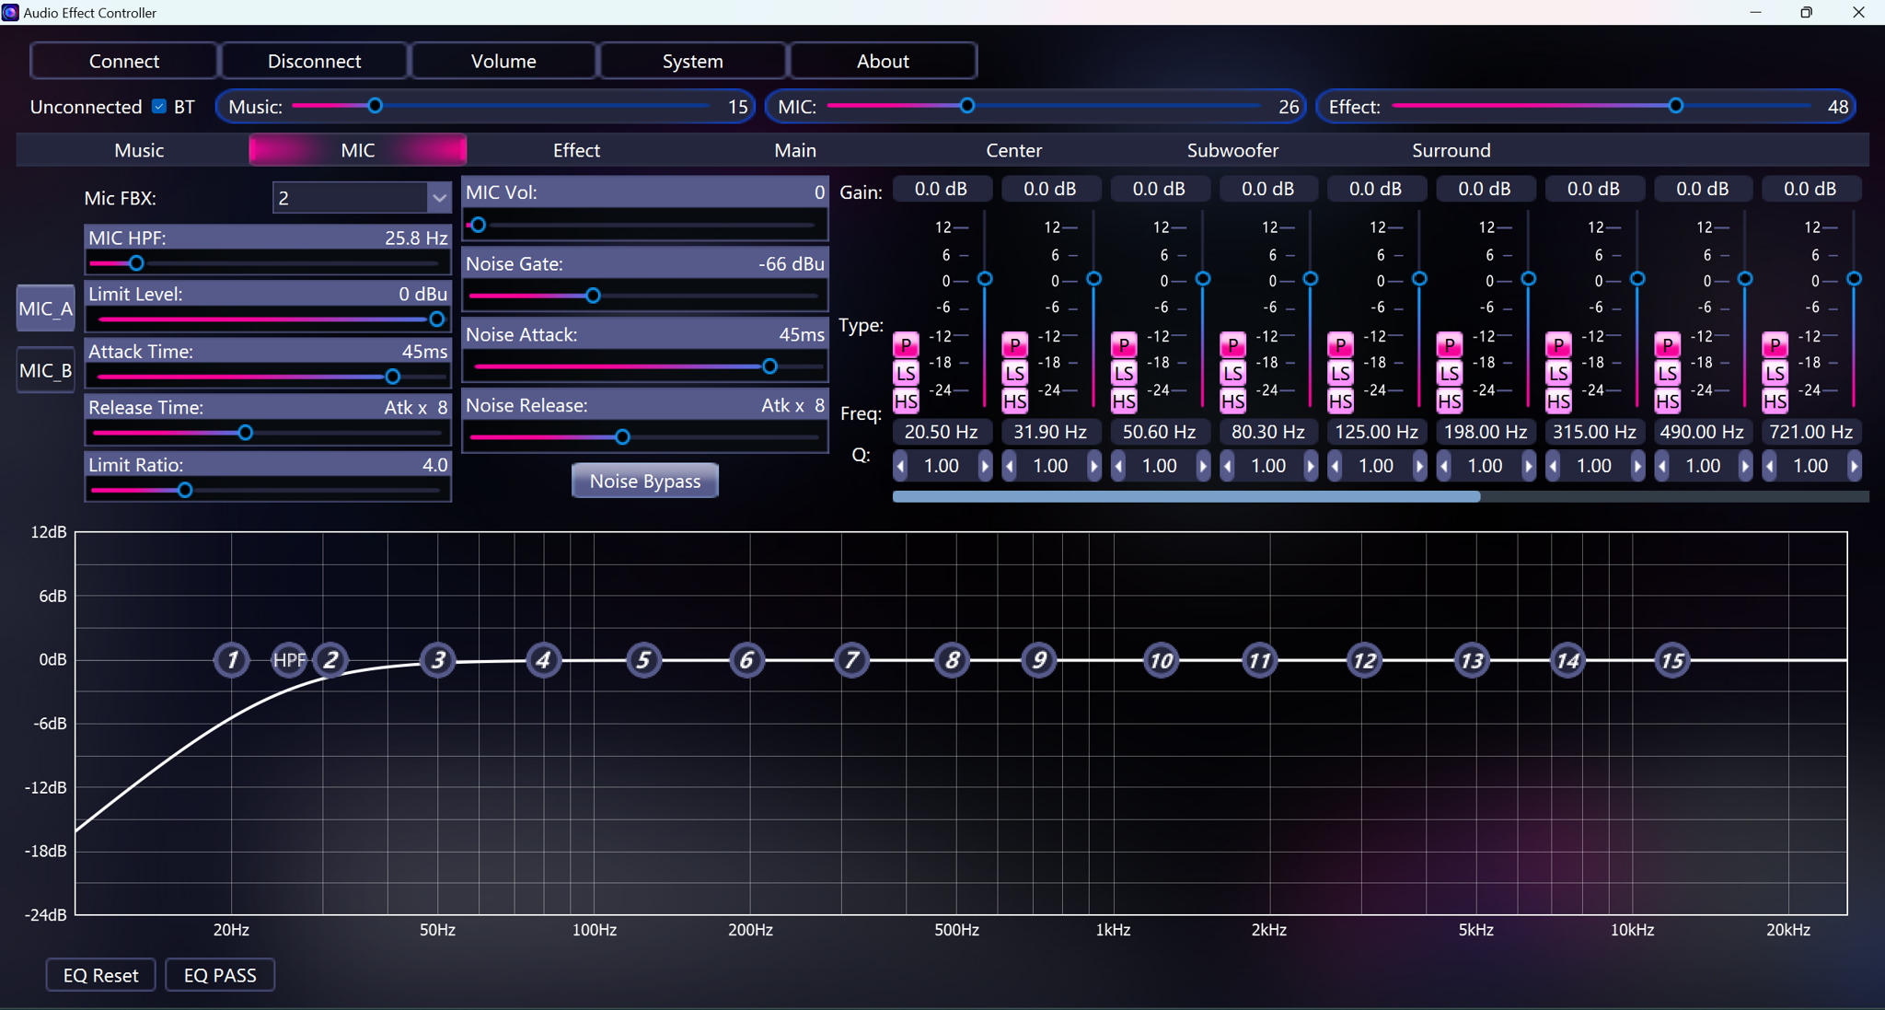Click the gain field above 721.00 Hz band
Image resolution: width=1885 pixels, height=1010 pixels.
point(1810,189)
